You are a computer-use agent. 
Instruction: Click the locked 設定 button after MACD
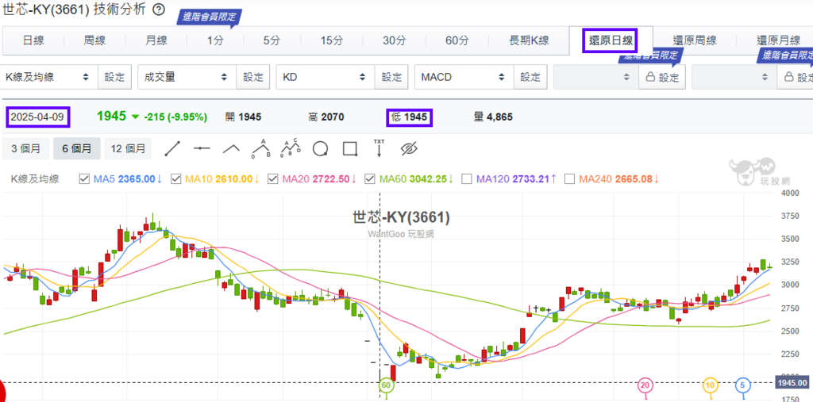[662, 77]
